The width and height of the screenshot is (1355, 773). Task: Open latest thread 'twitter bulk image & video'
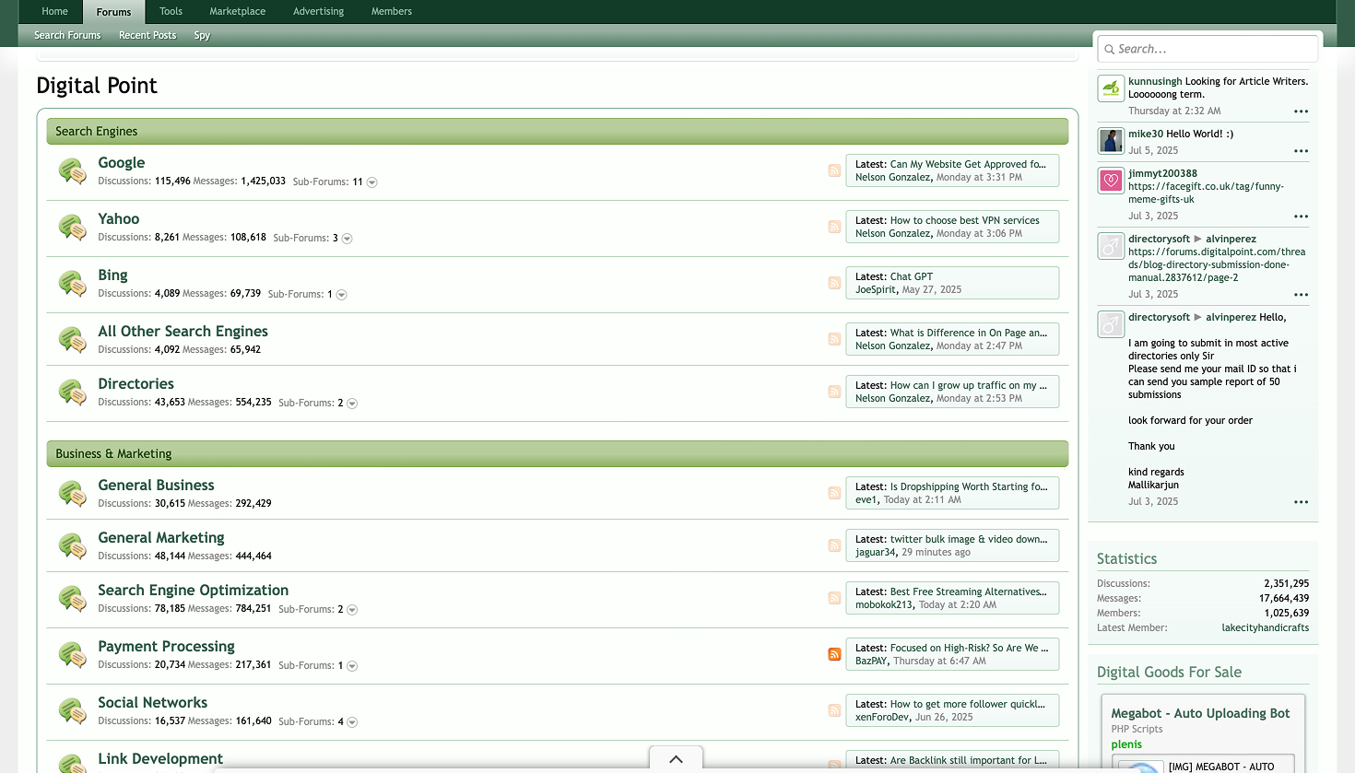[x=969, y=539]
